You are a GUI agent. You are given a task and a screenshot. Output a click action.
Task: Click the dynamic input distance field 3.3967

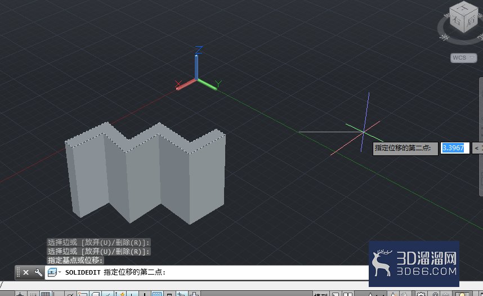point(455,148)
